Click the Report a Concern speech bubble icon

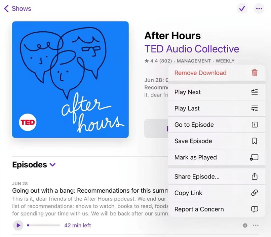[255, 209]
